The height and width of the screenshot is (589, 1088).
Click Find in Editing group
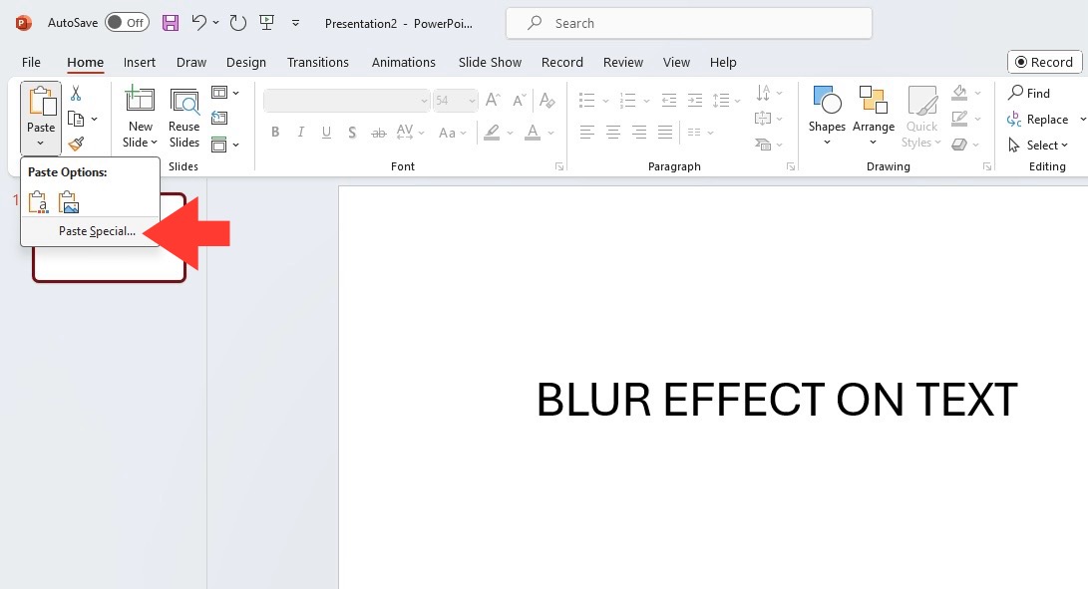[1029, 93]
